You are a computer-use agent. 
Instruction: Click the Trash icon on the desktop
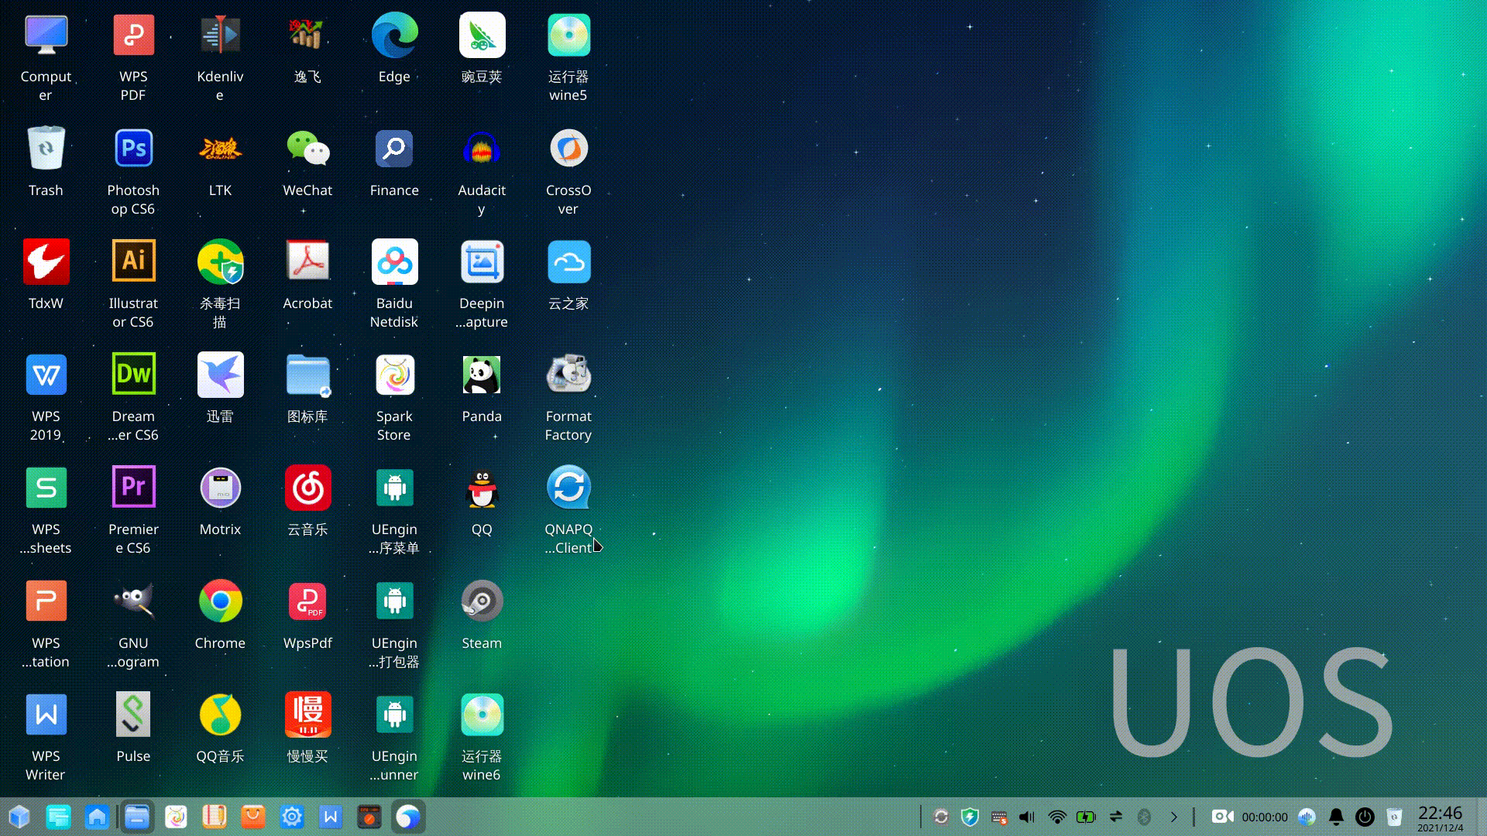pyautogui.click(x=46, y=149)
